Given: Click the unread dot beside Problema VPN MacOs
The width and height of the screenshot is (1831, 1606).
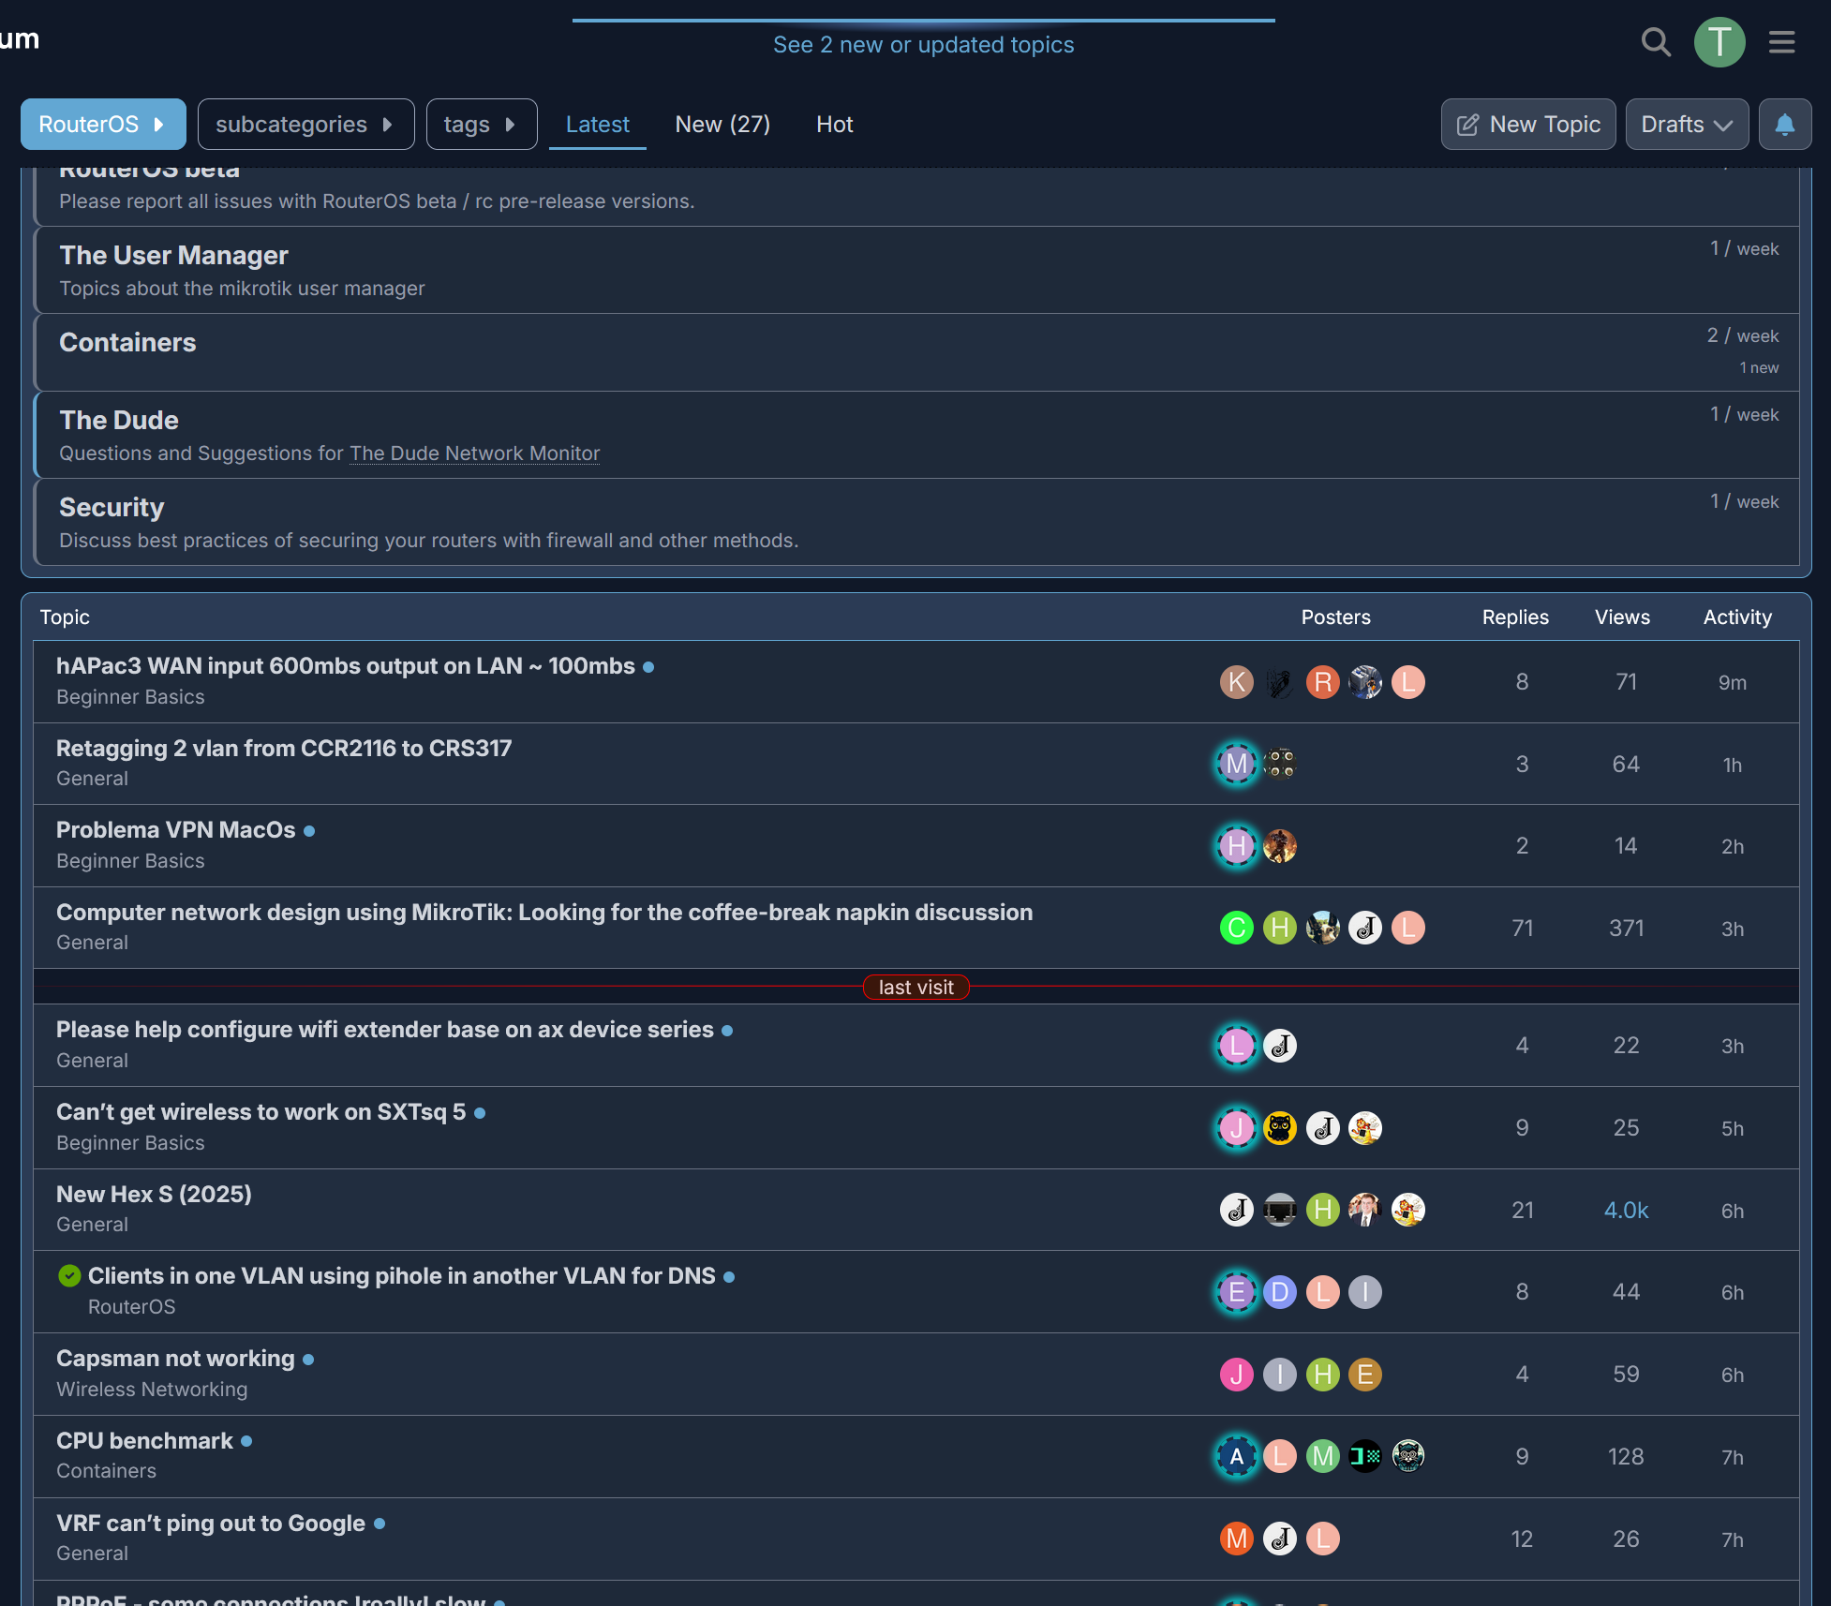Looking at the screenshot, I should [309, 831].
